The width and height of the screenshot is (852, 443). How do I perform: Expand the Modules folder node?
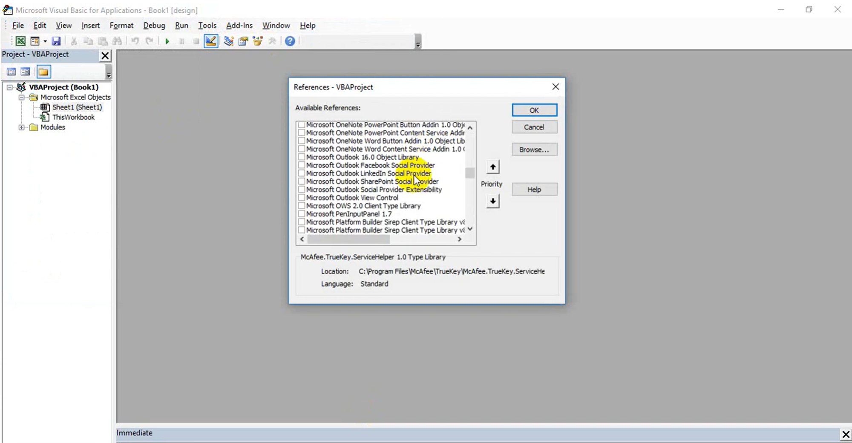pyautogui.click(x=21, y=127)
